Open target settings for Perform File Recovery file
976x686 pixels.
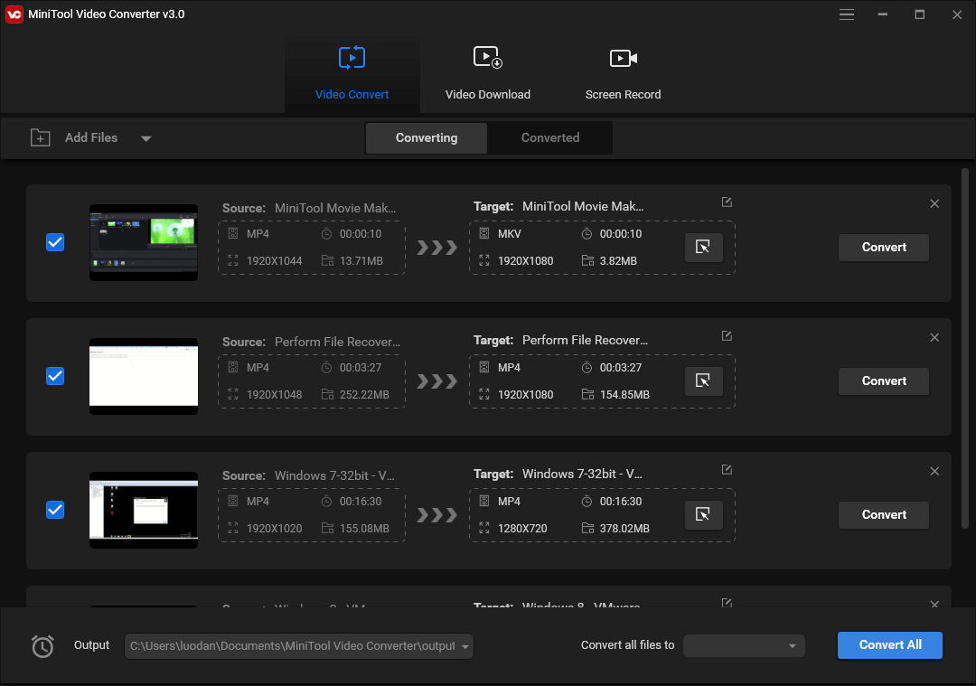click(x=703, y=381)
